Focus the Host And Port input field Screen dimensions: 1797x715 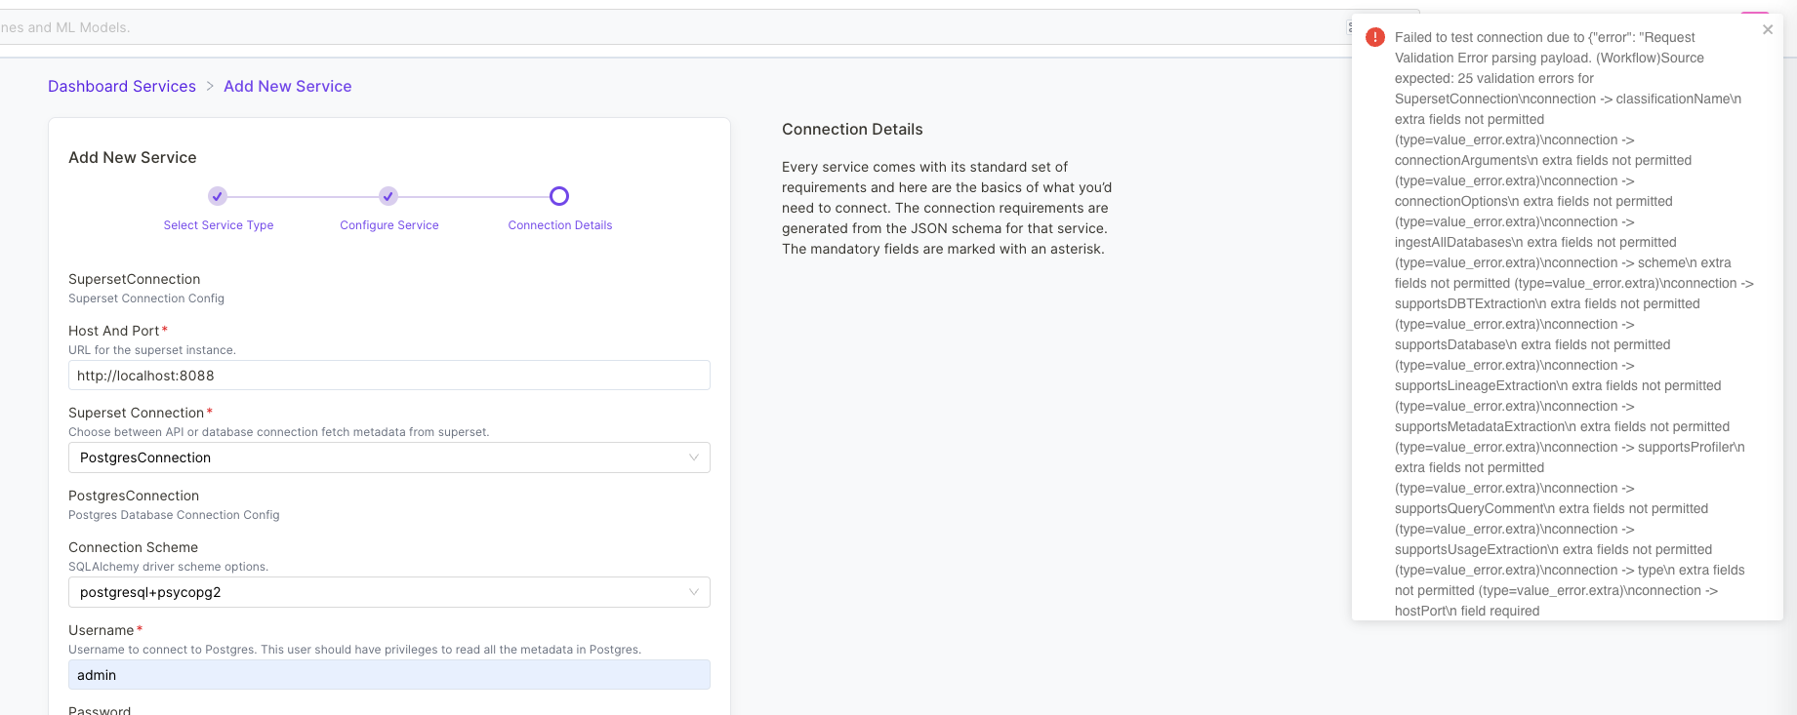click(x=388, y=376)
